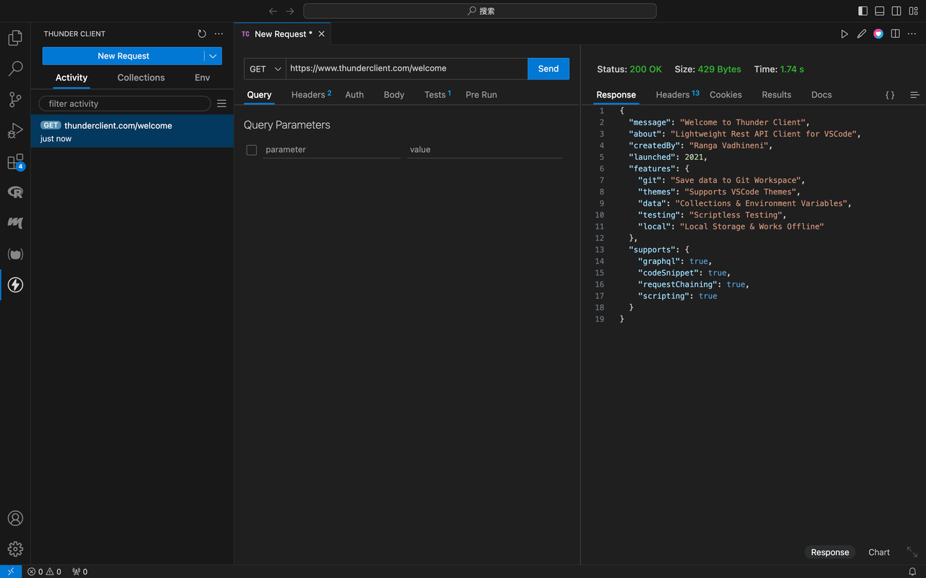Screen dimensions: 926x578
Task: Go back with the left arrow
Action: coord(273,11)
